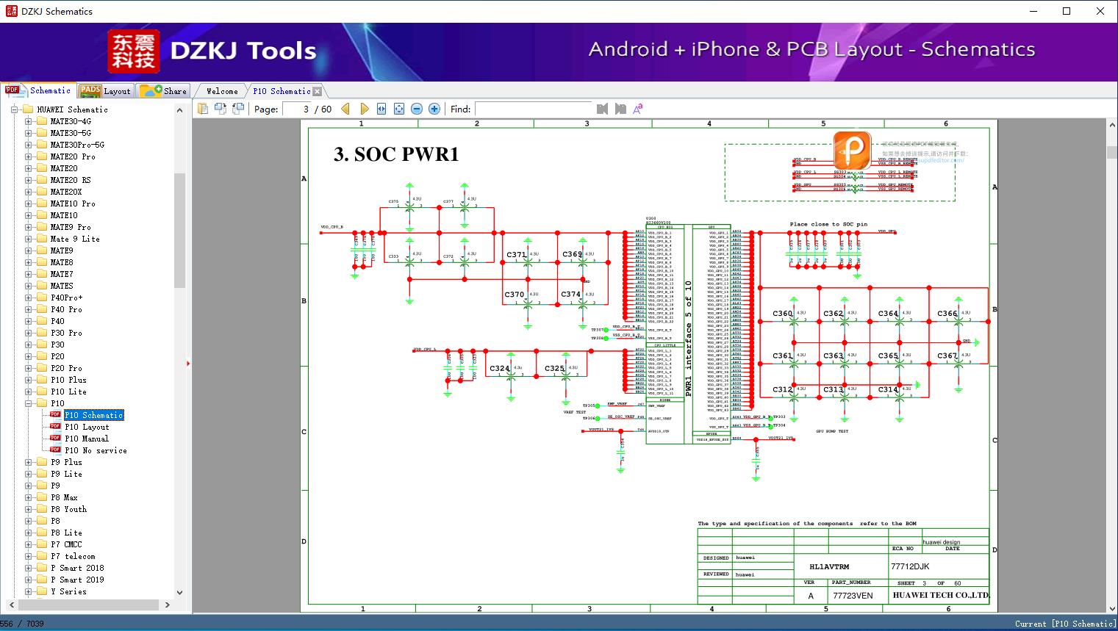The image size is (1118, 631).
Task: Select the MATE30Pro-5G tree item
Action: (77, 145)
